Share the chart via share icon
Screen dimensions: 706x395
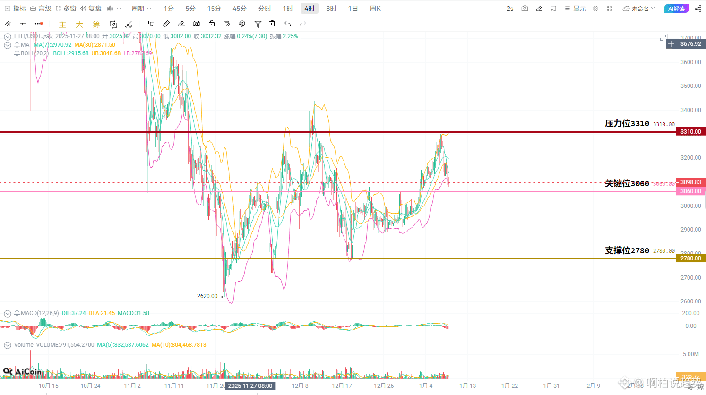[698, 9]
